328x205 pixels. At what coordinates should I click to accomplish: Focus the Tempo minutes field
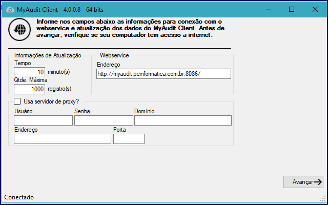point(30,72)
